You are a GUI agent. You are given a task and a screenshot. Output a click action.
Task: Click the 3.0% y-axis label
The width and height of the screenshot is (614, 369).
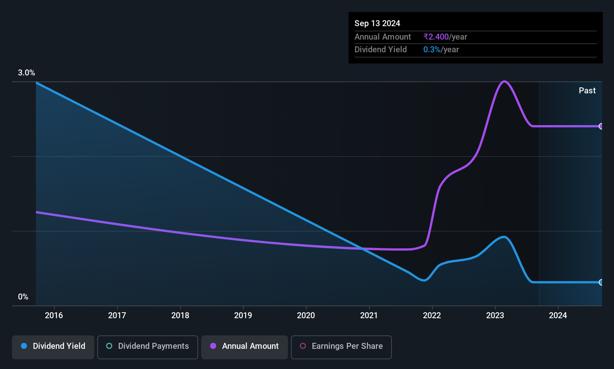pos(27,72)
